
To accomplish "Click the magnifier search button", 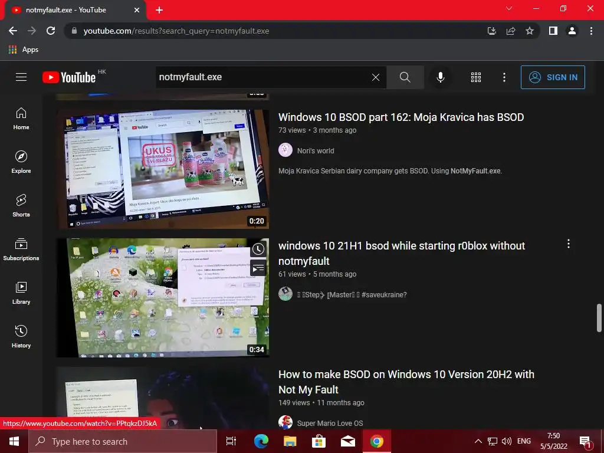I will (x=405, y=77).
